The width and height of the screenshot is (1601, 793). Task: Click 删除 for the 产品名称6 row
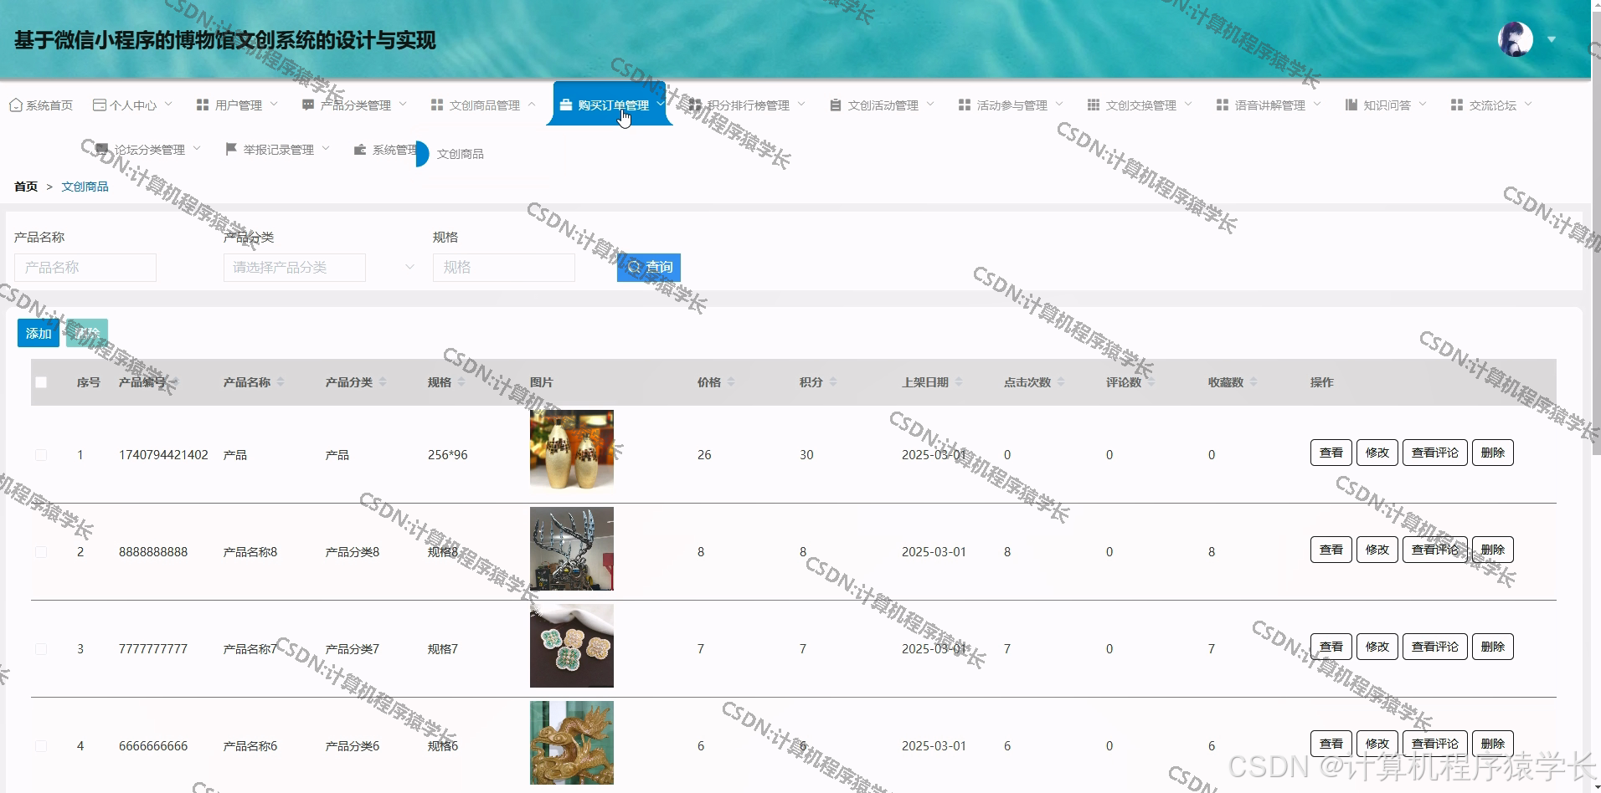click(x=1493, y=744)
